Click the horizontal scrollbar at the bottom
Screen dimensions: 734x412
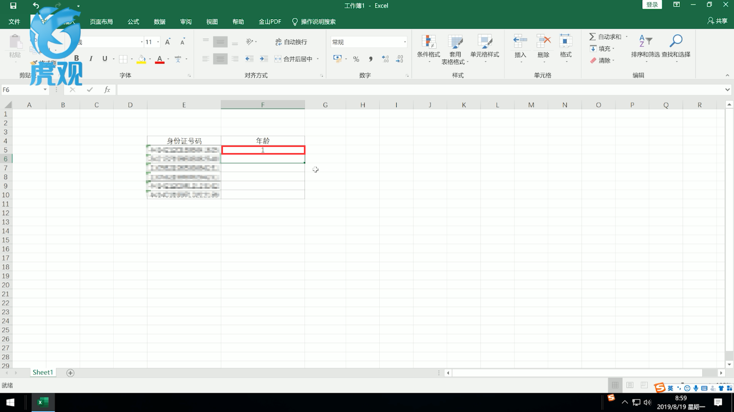click(577, 373)
